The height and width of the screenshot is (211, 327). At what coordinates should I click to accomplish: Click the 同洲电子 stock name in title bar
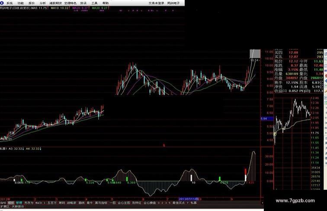(173, 3)
